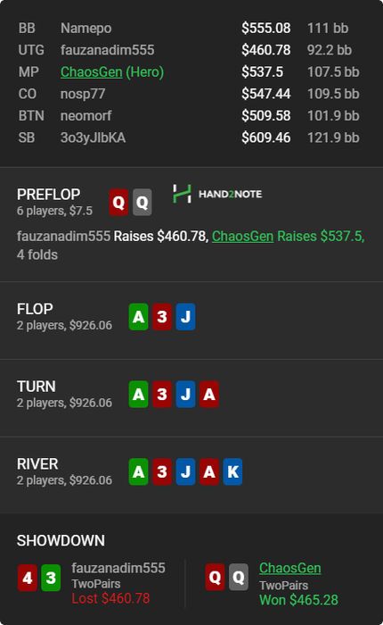Viewport: 383px width, 625px height.
Task: Click the green 3 card at showdown
Action: pyautogui.click(x=51, y=578)
